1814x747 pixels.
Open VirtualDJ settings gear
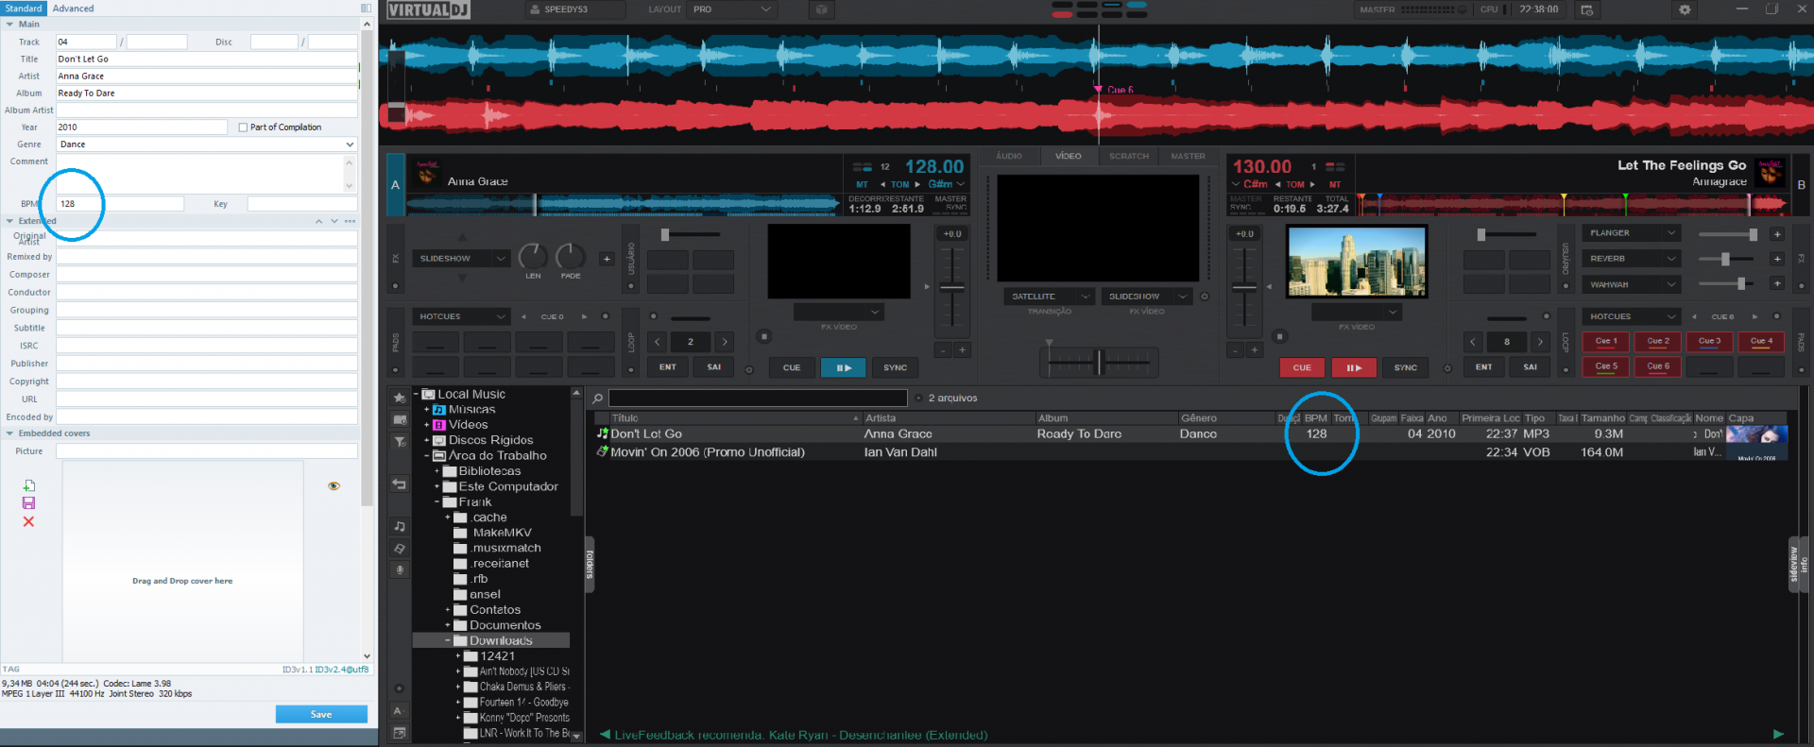point(1684,9)
